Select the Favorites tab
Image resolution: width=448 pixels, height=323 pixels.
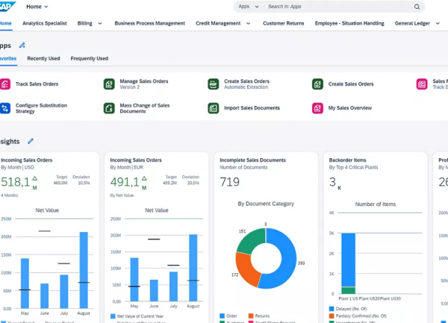pos(8,58)
